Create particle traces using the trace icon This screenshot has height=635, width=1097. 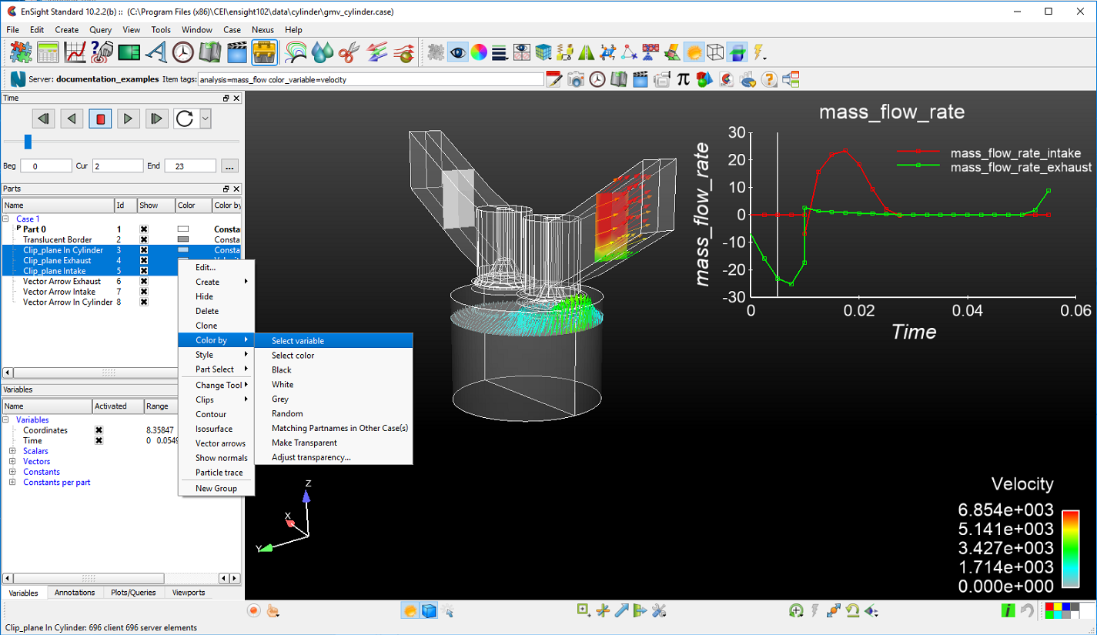point(403,52)
